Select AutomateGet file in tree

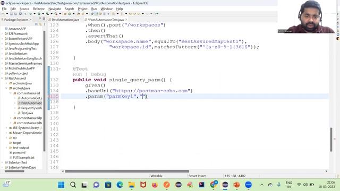point(31,98)
